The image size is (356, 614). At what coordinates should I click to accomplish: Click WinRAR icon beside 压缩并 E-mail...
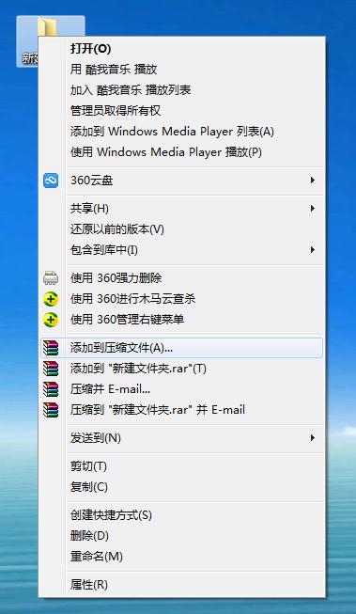[x=51, y=389]
